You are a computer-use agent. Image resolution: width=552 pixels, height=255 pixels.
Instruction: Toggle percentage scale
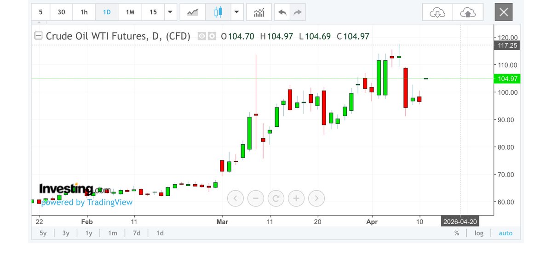pos(457,233)
